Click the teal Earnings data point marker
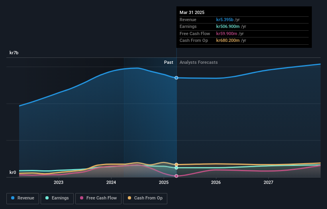327x209 pixels. (x=176, y=168)
